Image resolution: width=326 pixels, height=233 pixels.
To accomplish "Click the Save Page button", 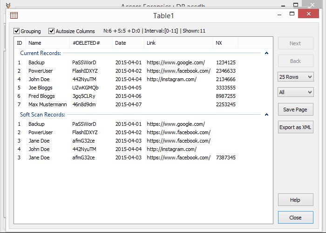I will tap(295, 110).
